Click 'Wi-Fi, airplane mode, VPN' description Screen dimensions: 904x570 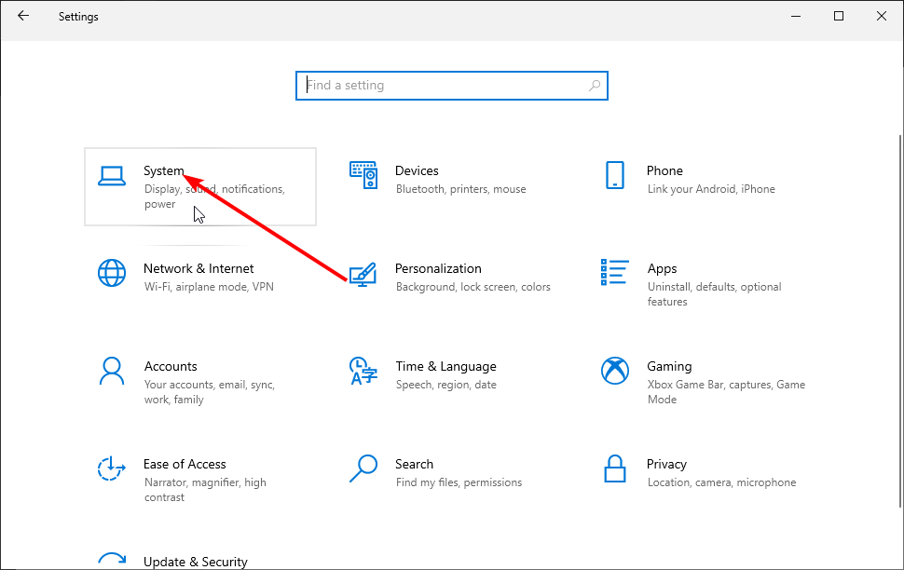click(209, 287)
